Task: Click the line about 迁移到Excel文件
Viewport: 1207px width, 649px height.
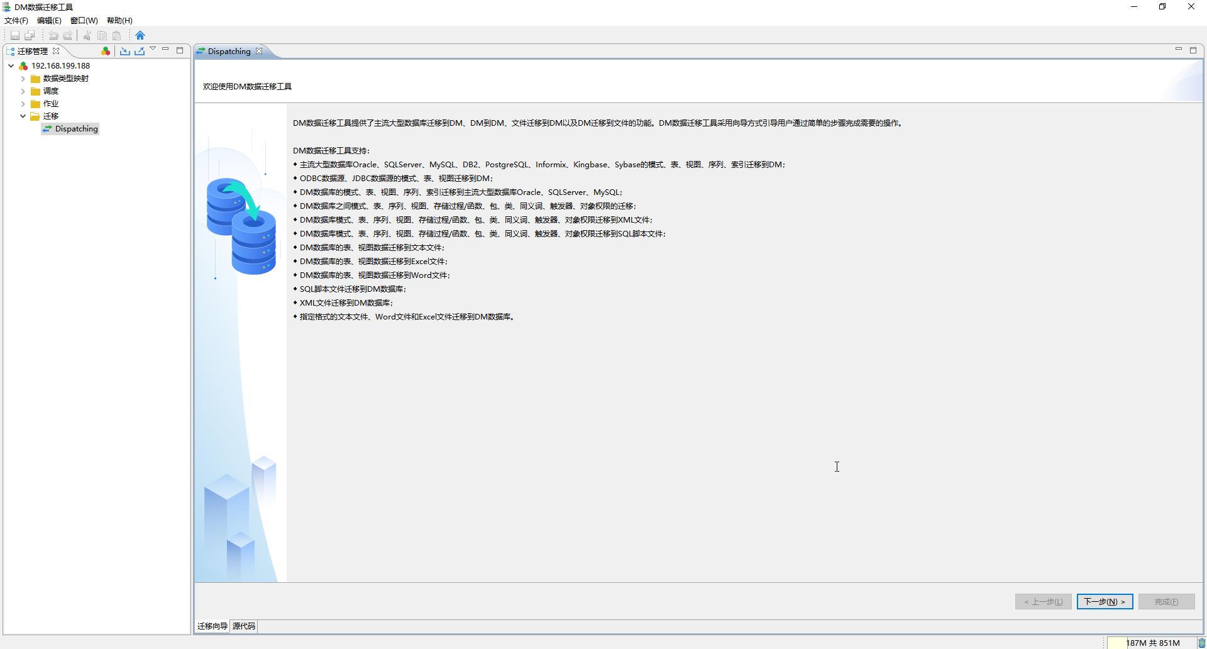Action: point(373,262)
